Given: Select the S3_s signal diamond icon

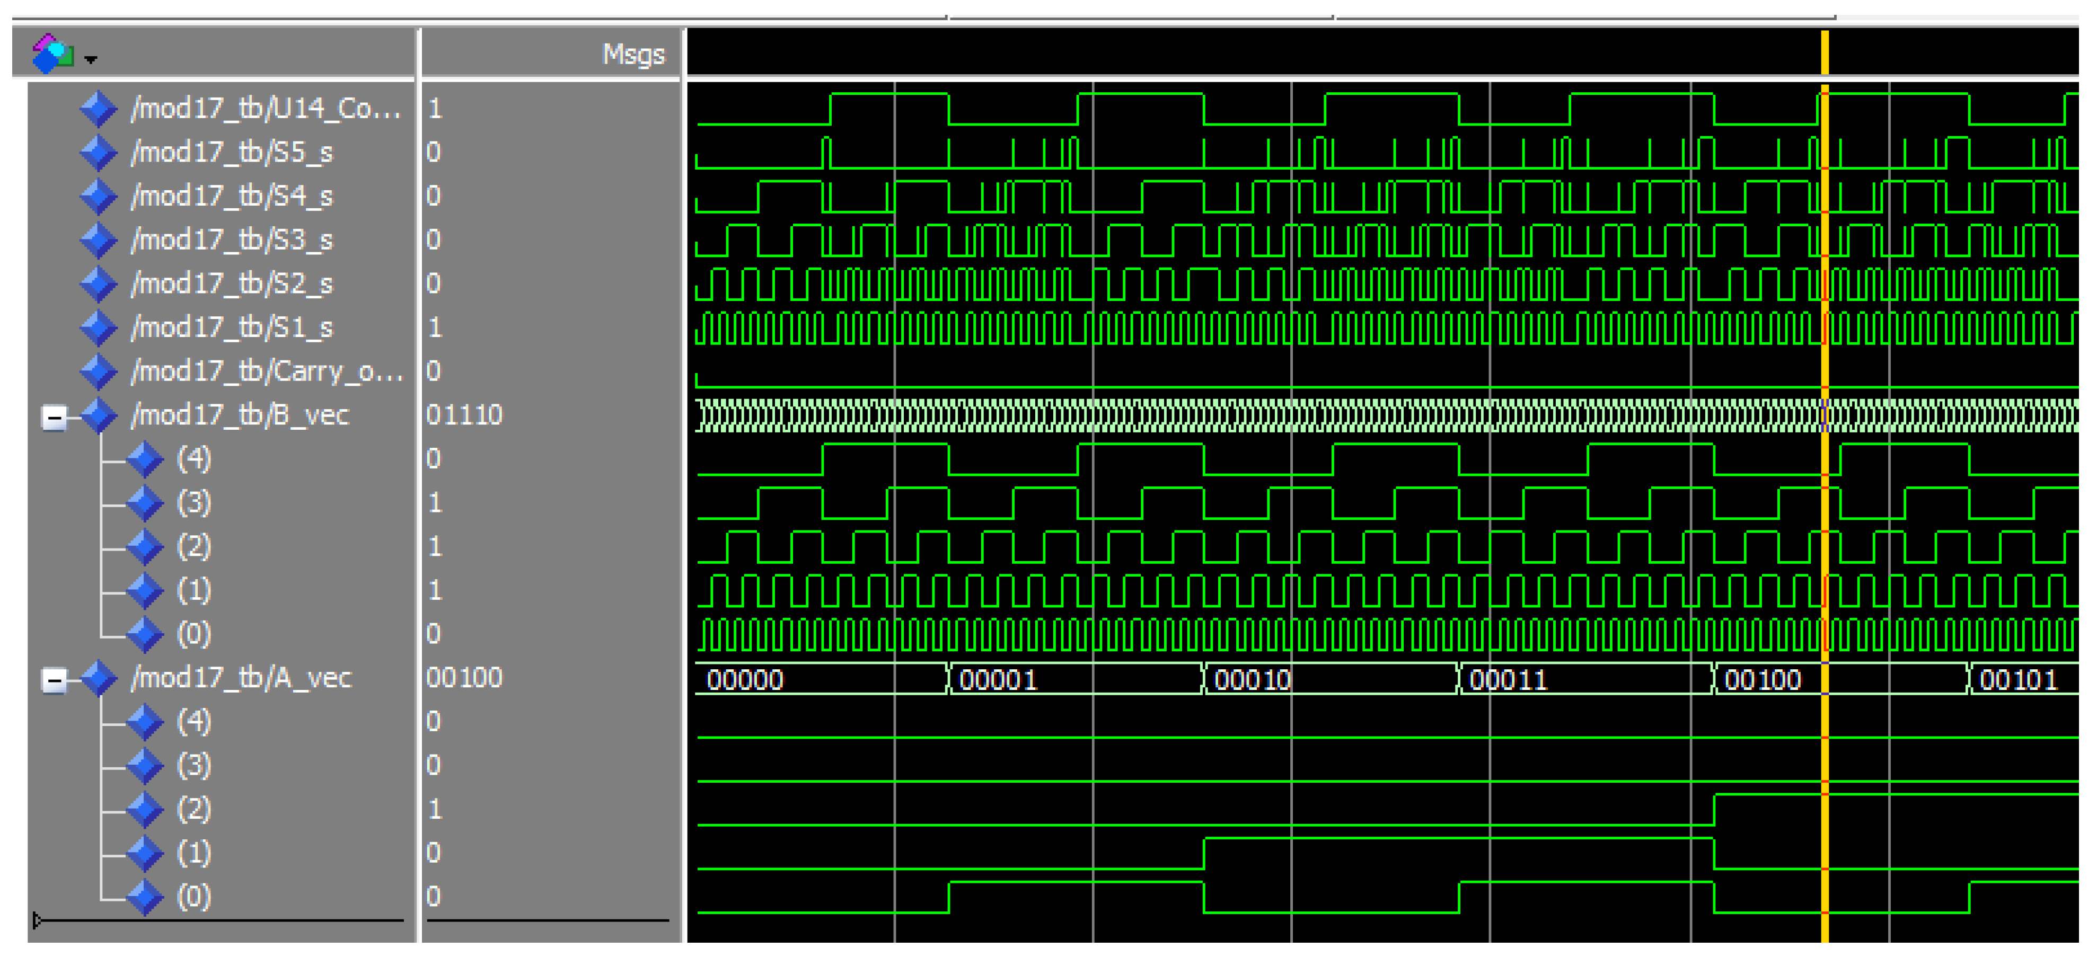Looking at the screenshot, I should click(98, 240).
